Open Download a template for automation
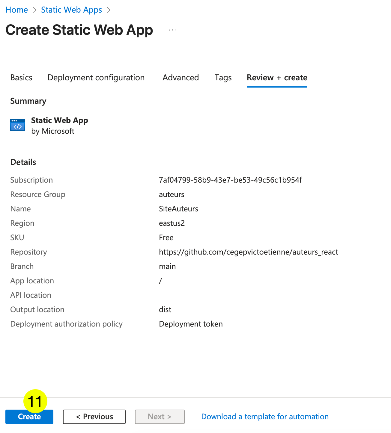 [x=265, y=417]
